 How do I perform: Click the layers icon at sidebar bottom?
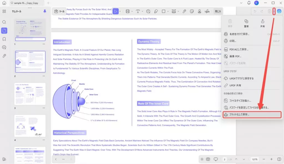pos(4,159)
